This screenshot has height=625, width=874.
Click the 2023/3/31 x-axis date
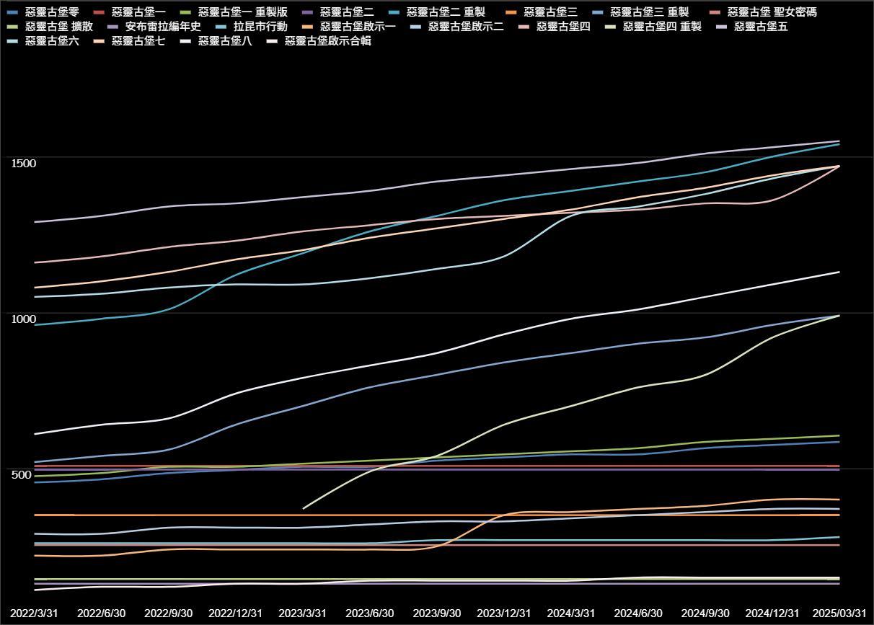pos(303,613)
